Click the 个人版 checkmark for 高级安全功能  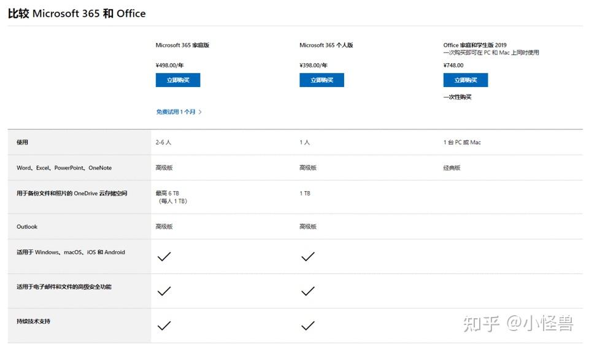tap(307, 291)
